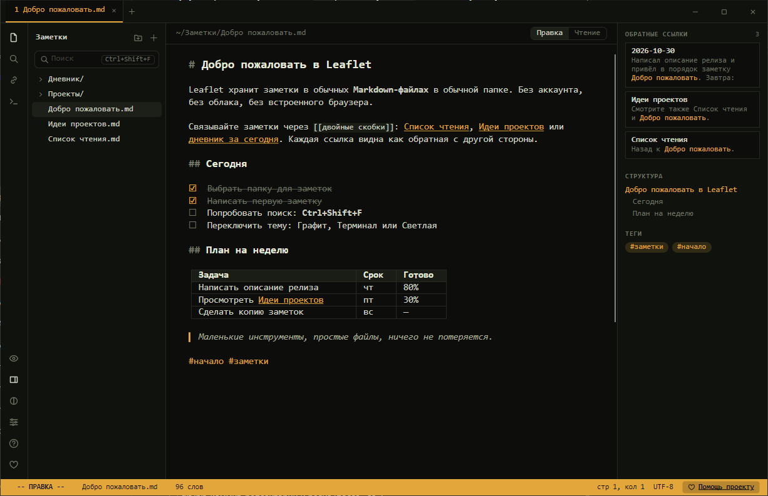Open the files panel icon in activity bar
This screenshot has height=496, width=768.
coord(14,38)
